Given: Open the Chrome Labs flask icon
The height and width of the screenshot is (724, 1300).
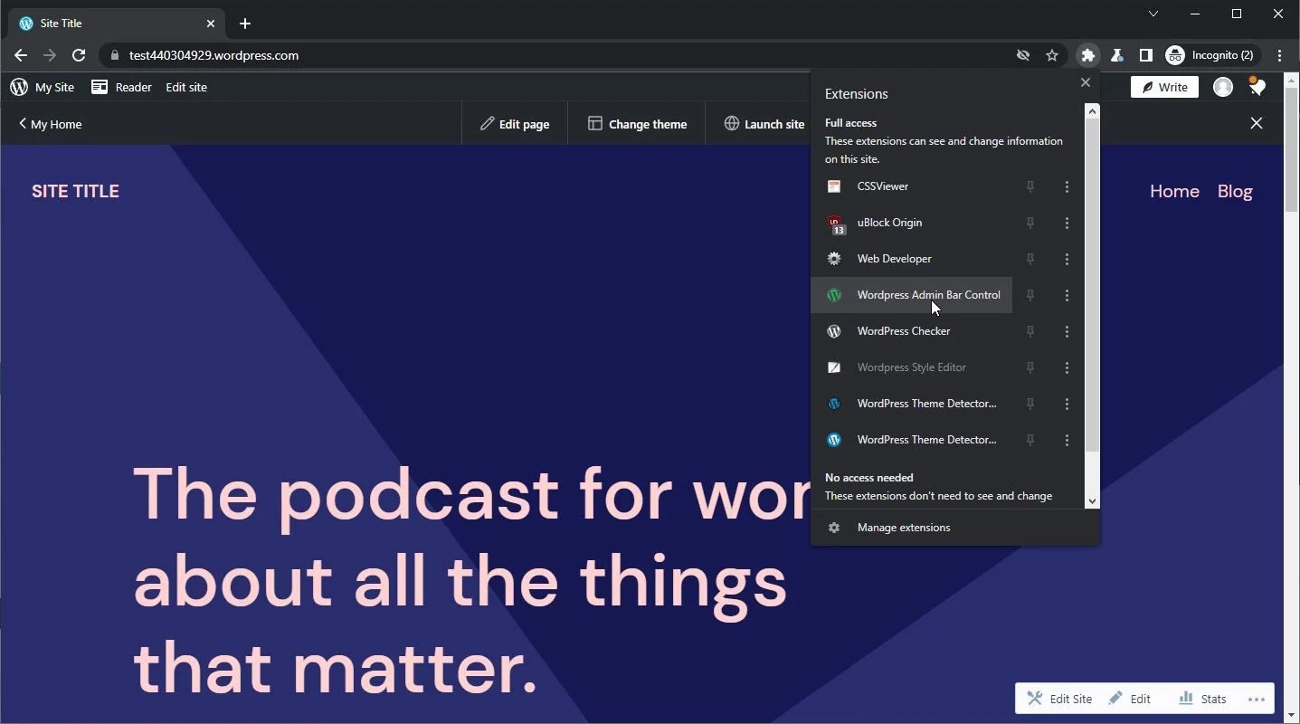Looking at the screenshot, I should [1117, 55].
